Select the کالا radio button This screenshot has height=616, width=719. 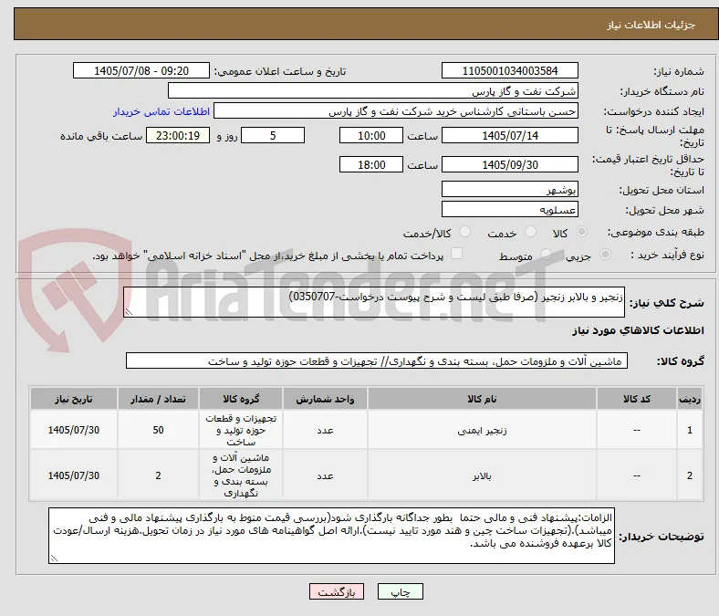tap(581, 232)
